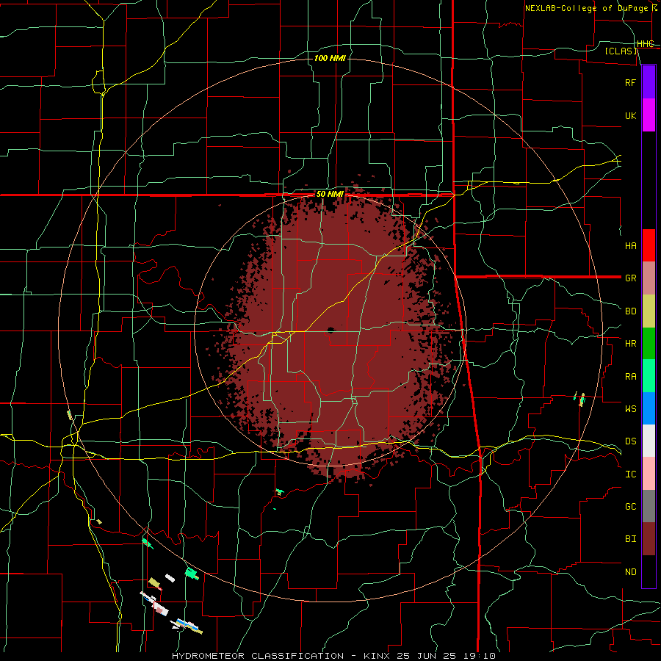The width and height of the screenshot is (661, 661).
Task: Click the white DS legend color swatch
Action: pyautogui.click(x=649, y=441)
